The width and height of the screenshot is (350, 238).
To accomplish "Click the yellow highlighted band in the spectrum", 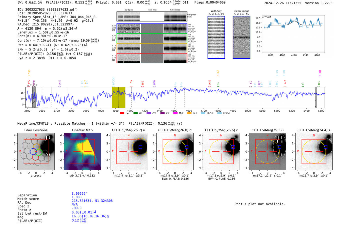I will click(x=118, y=97).
